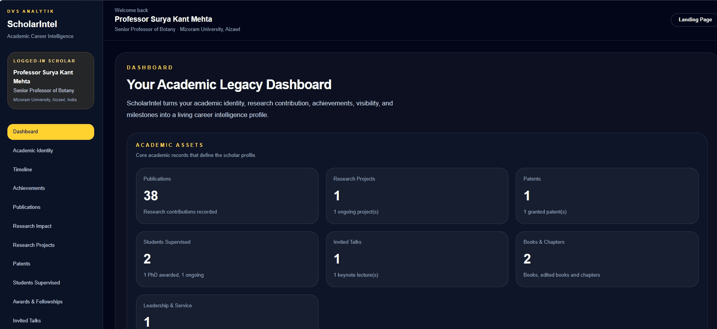Image resolution: width=717 pixels, height=329 pixels.
Task: Go to Academic Identity section
Action: click(50, 151)
